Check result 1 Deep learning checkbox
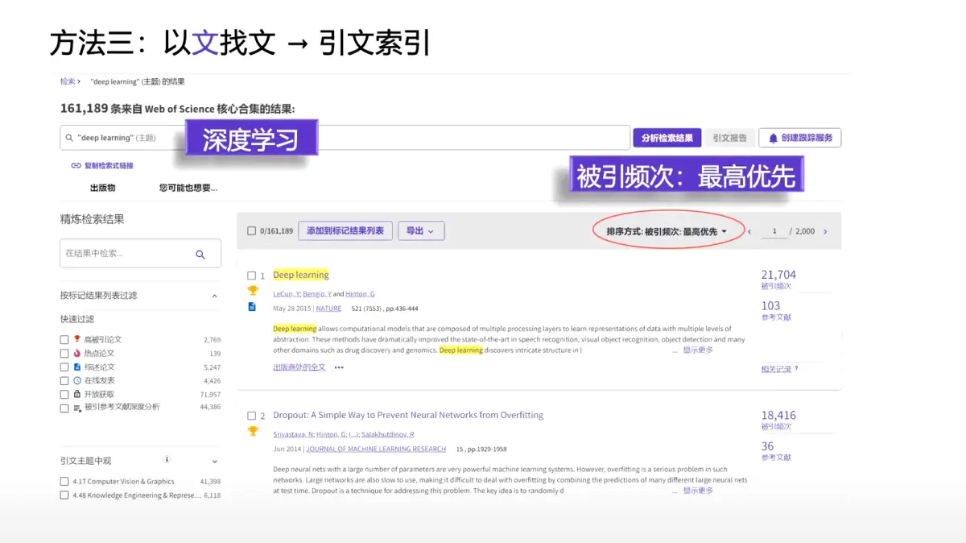 252,276
